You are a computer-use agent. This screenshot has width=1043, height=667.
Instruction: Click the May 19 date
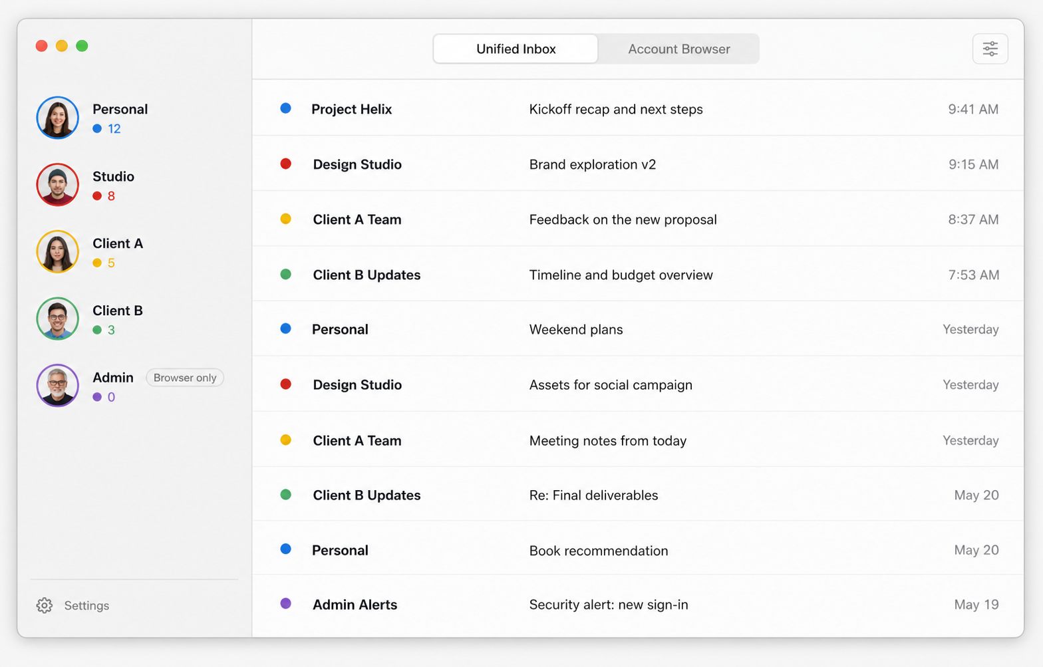[x=976, y=604]
